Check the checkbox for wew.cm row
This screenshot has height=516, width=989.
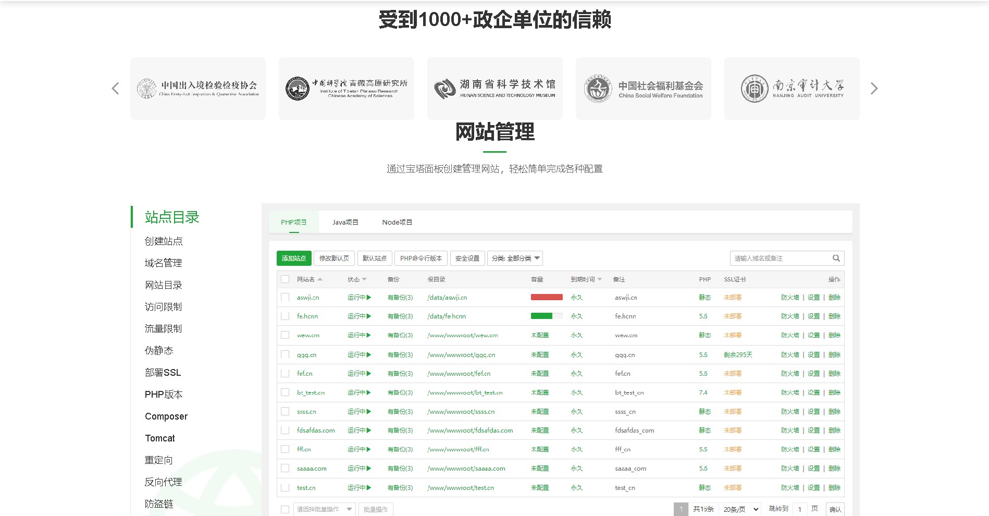pos(285,335)
